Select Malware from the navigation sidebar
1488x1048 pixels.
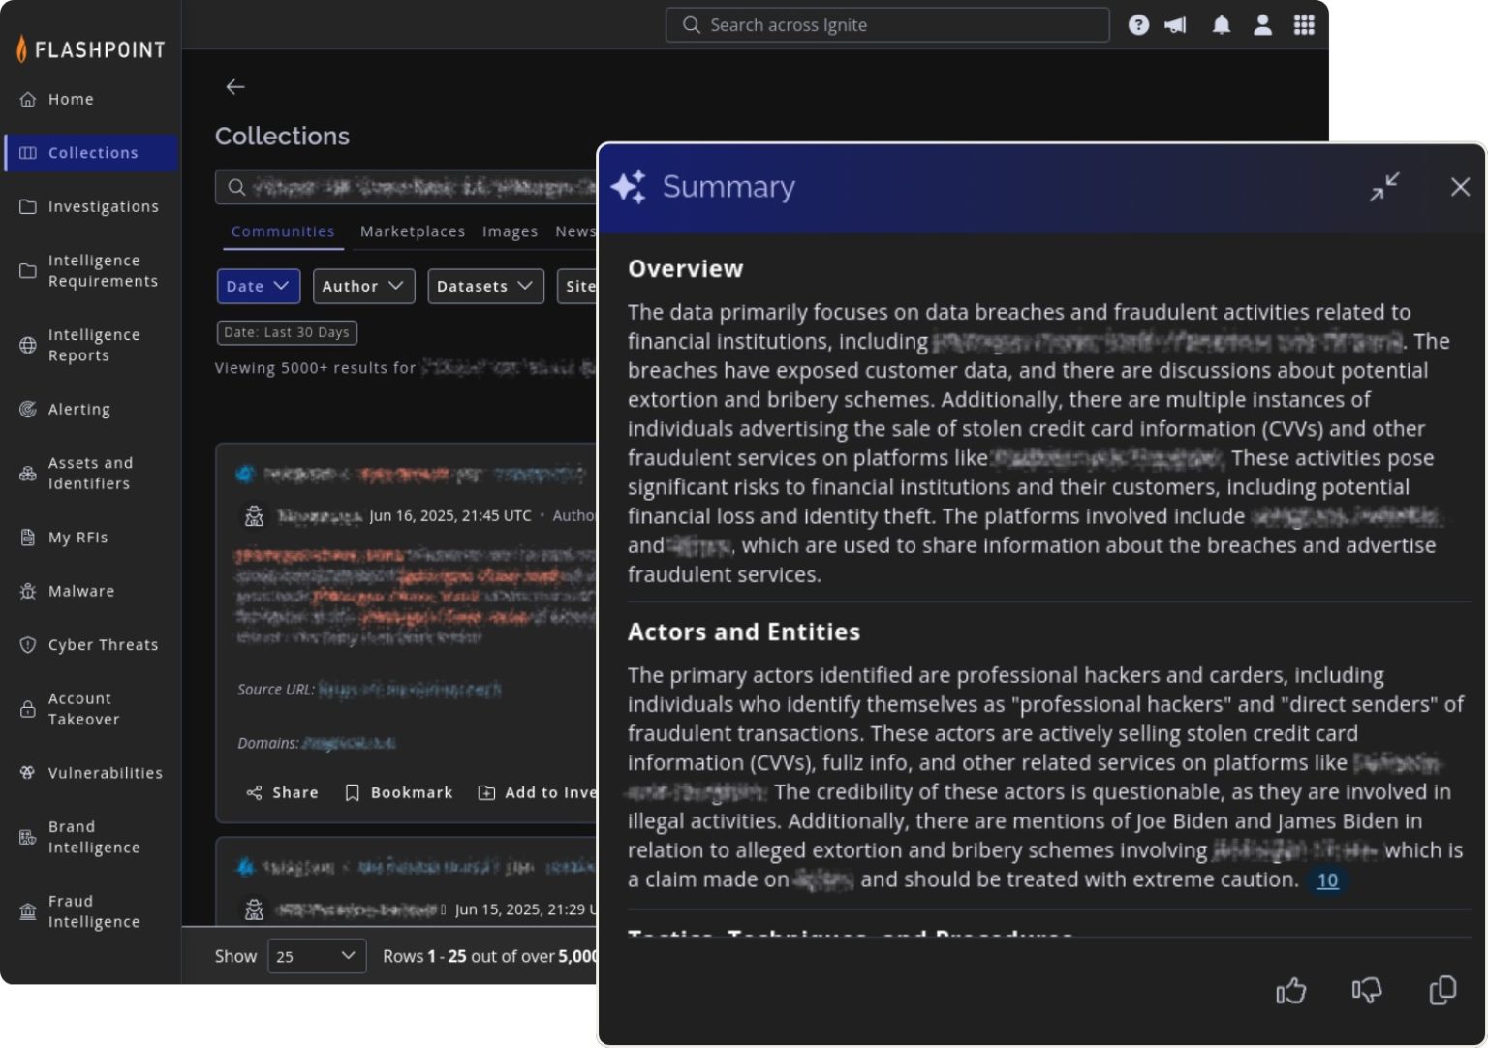click(80, 591)
